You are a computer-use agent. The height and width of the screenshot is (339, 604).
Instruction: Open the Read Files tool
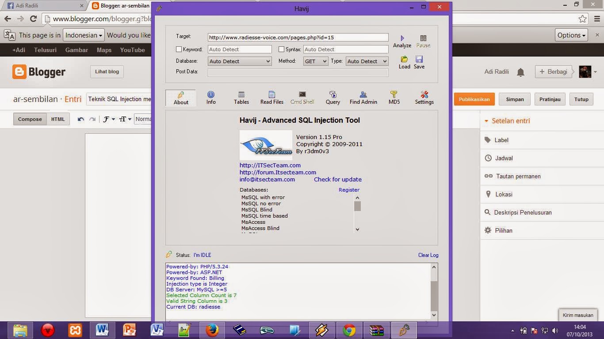pyautogui.click(x=272, y=98)
